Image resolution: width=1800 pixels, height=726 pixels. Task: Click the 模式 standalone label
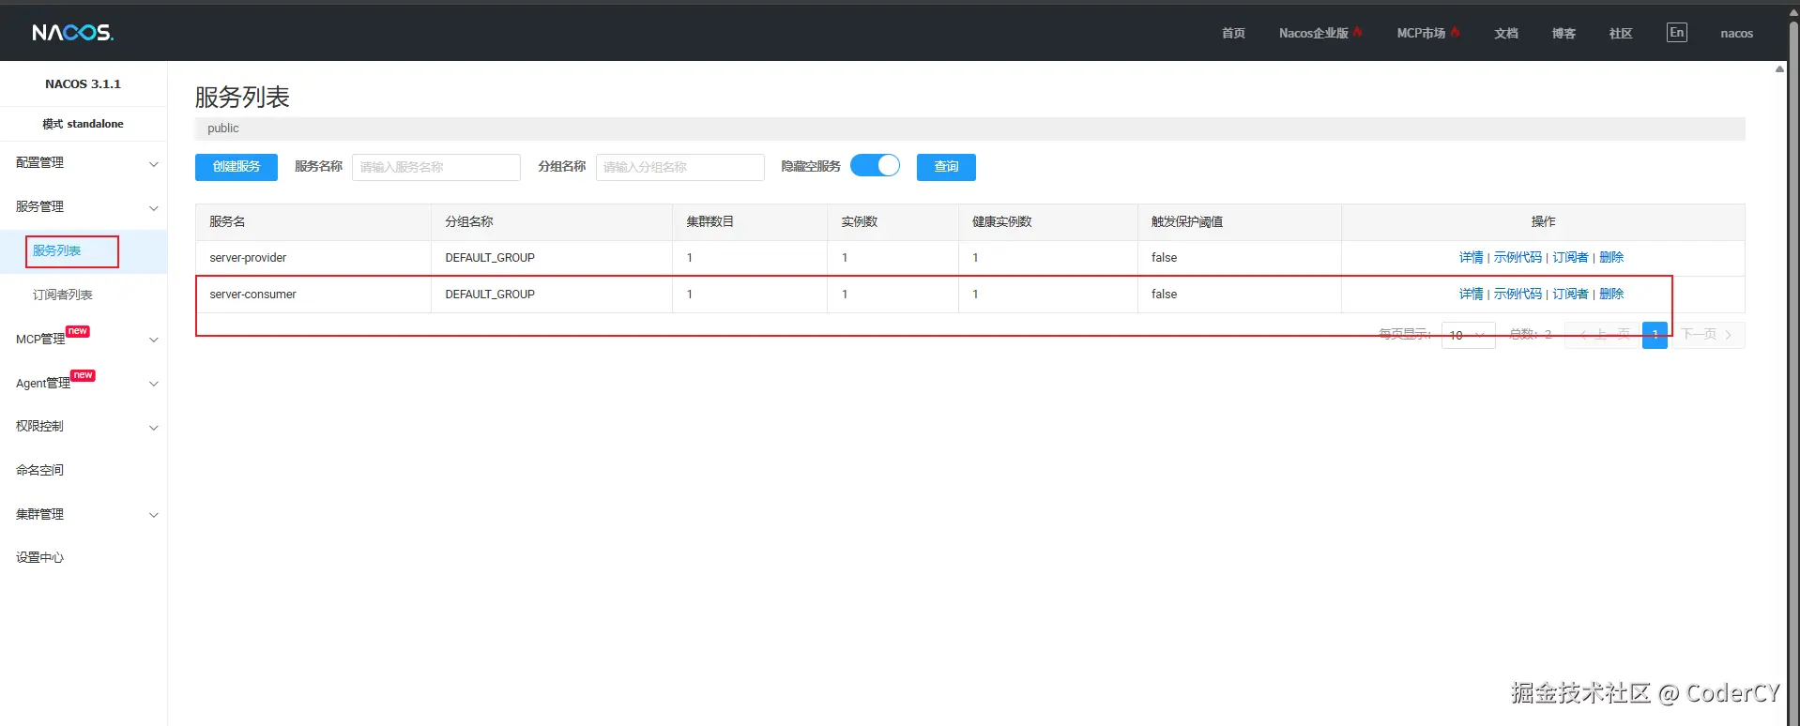pyautogui.click(x=83, y=124)
